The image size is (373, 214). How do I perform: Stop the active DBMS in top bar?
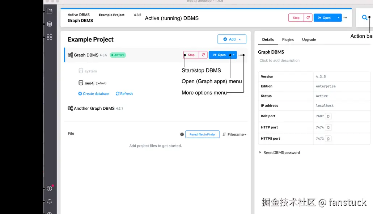(x=296, y=18)
